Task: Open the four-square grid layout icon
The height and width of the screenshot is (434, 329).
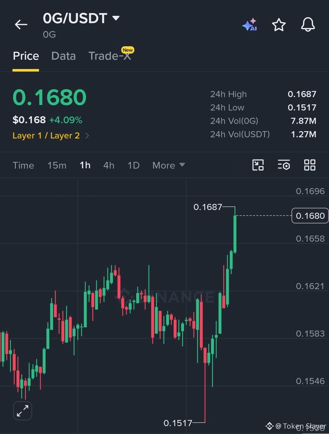Action: pos(310,165)
